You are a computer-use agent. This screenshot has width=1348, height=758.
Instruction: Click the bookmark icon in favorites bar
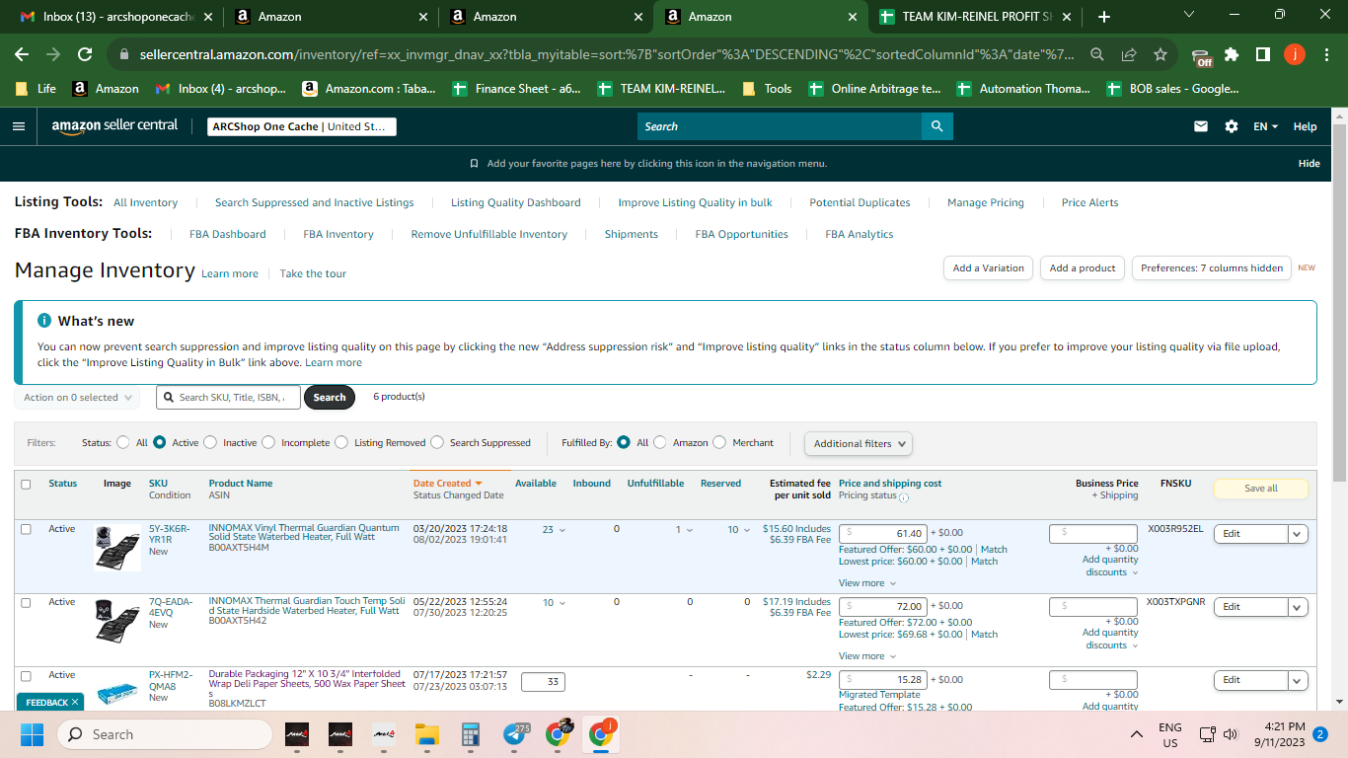(x=474, y=164)
